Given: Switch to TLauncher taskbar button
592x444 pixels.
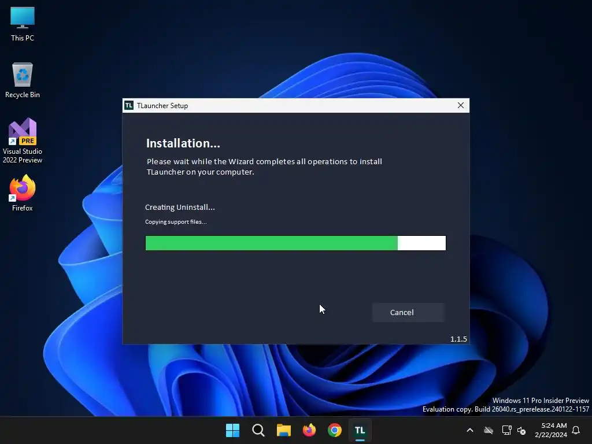Looking at the screenshot, I should [360, 430].
